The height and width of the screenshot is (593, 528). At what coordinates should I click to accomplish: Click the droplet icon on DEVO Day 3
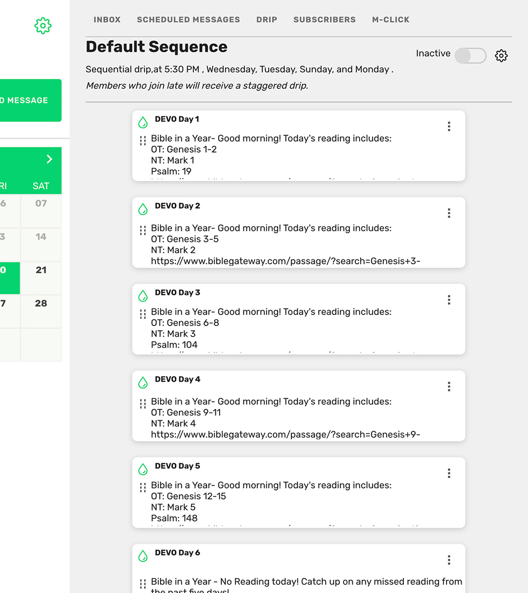[x=143, y=296]
